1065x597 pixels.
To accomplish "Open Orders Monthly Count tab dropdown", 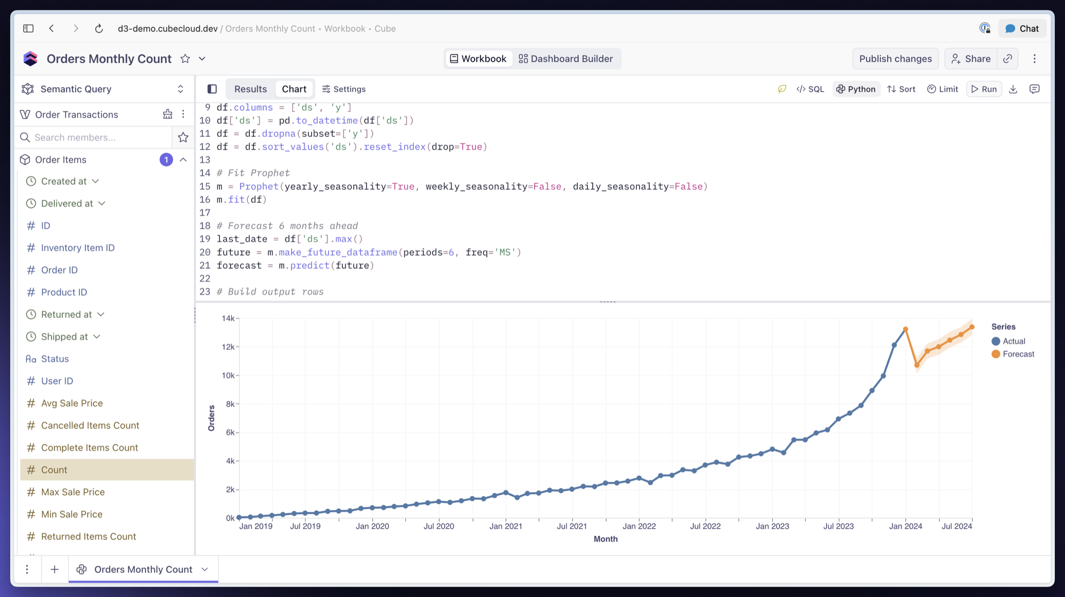I will click(205, 569).
